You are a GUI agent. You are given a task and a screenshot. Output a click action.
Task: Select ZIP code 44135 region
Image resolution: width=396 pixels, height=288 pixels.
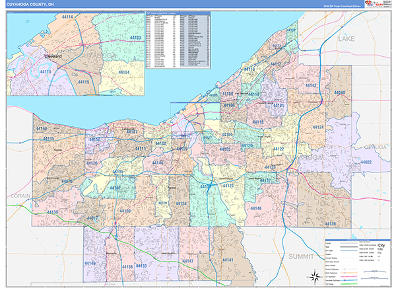[x=117, y=172]
